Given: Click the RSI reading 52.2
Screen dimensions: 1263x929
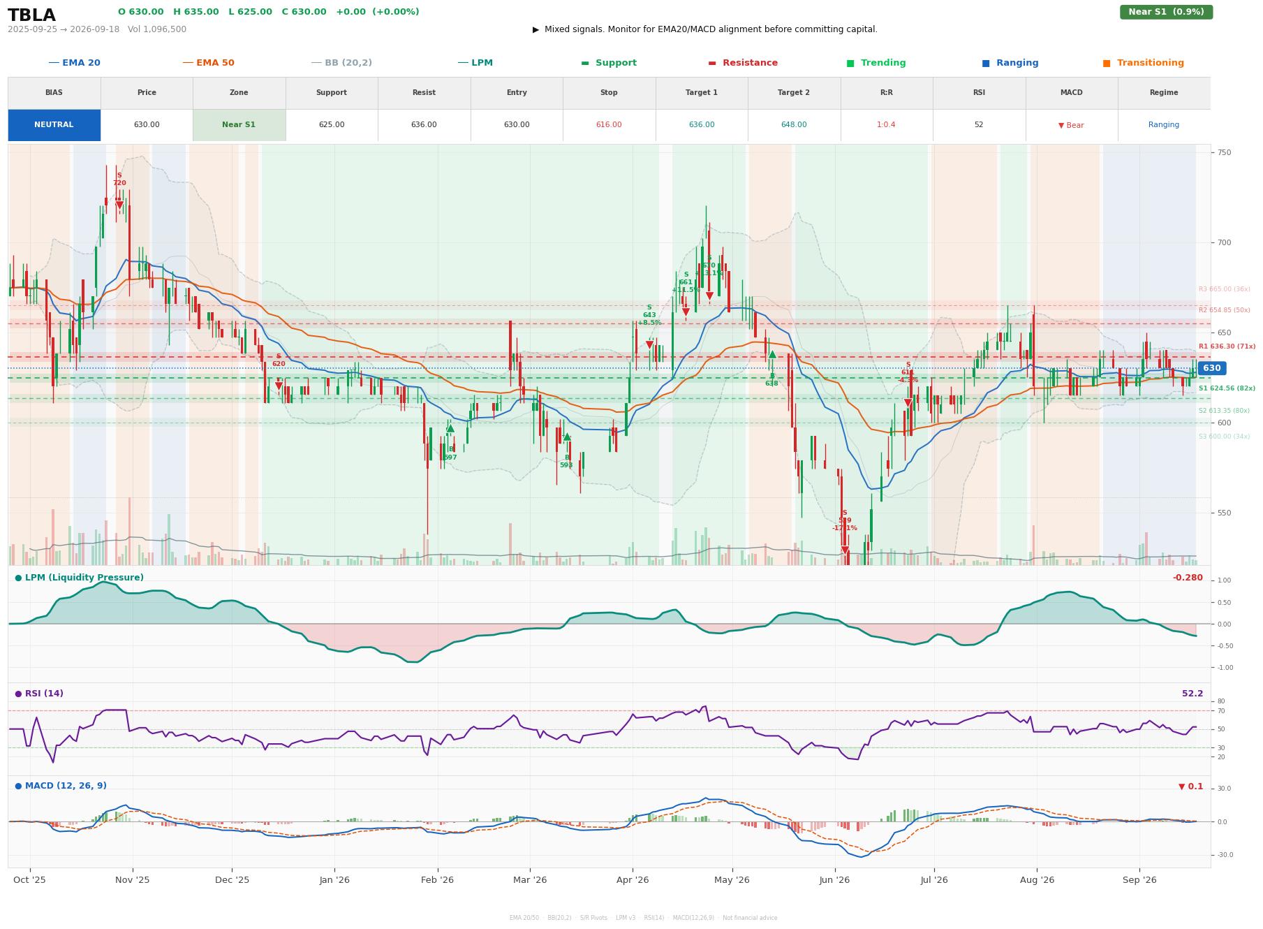Looking at the screenshot, I should (1192, 694).
